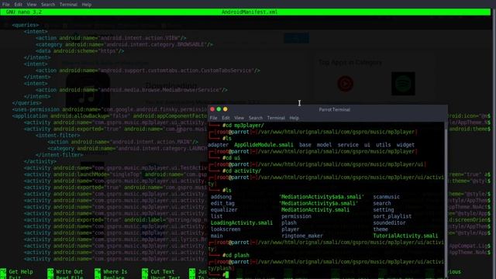
Task: Click scanmusic directory in listing
Action: click(387, 197)
